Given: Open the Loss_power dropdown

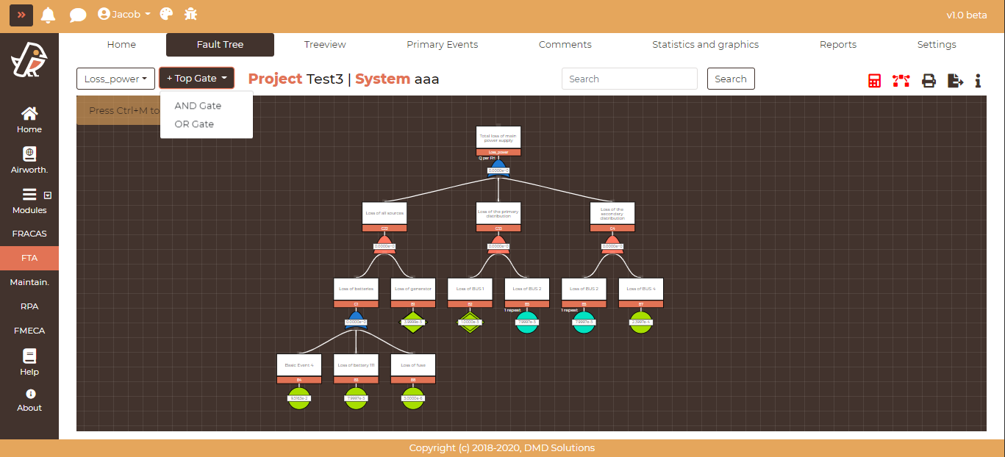Looking at the screenshot, I should click(x=115, y=79).
